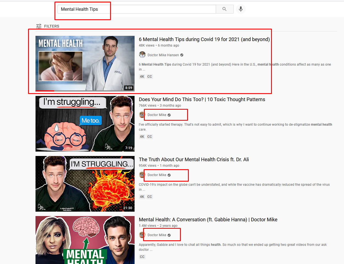Play the I'm struggling... Me too thumbnail
This screenshot has width=344, height=264.
click(x=85, y=124)
